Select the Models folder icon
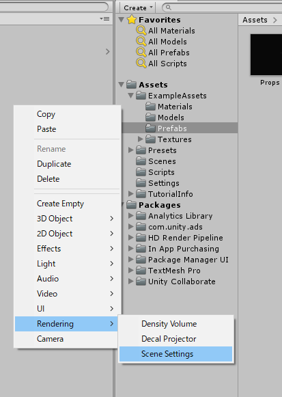Image resolution: width=282 pixels, height=397 pixels. [150, 118]
